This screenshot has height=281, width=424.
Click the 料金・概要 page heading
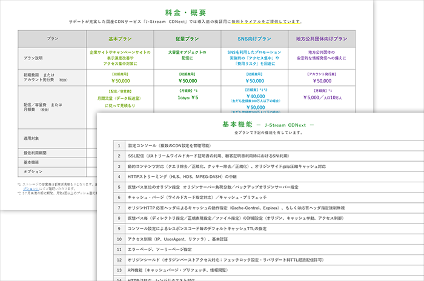click(186, 13)
